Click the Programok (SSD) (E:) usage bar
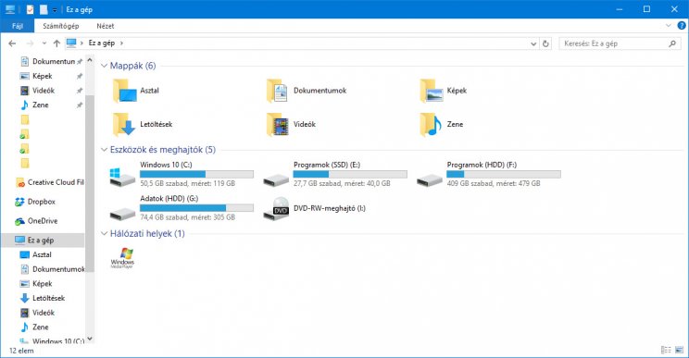The height and width of the screenshot is (358, 689). coord(350,174)
